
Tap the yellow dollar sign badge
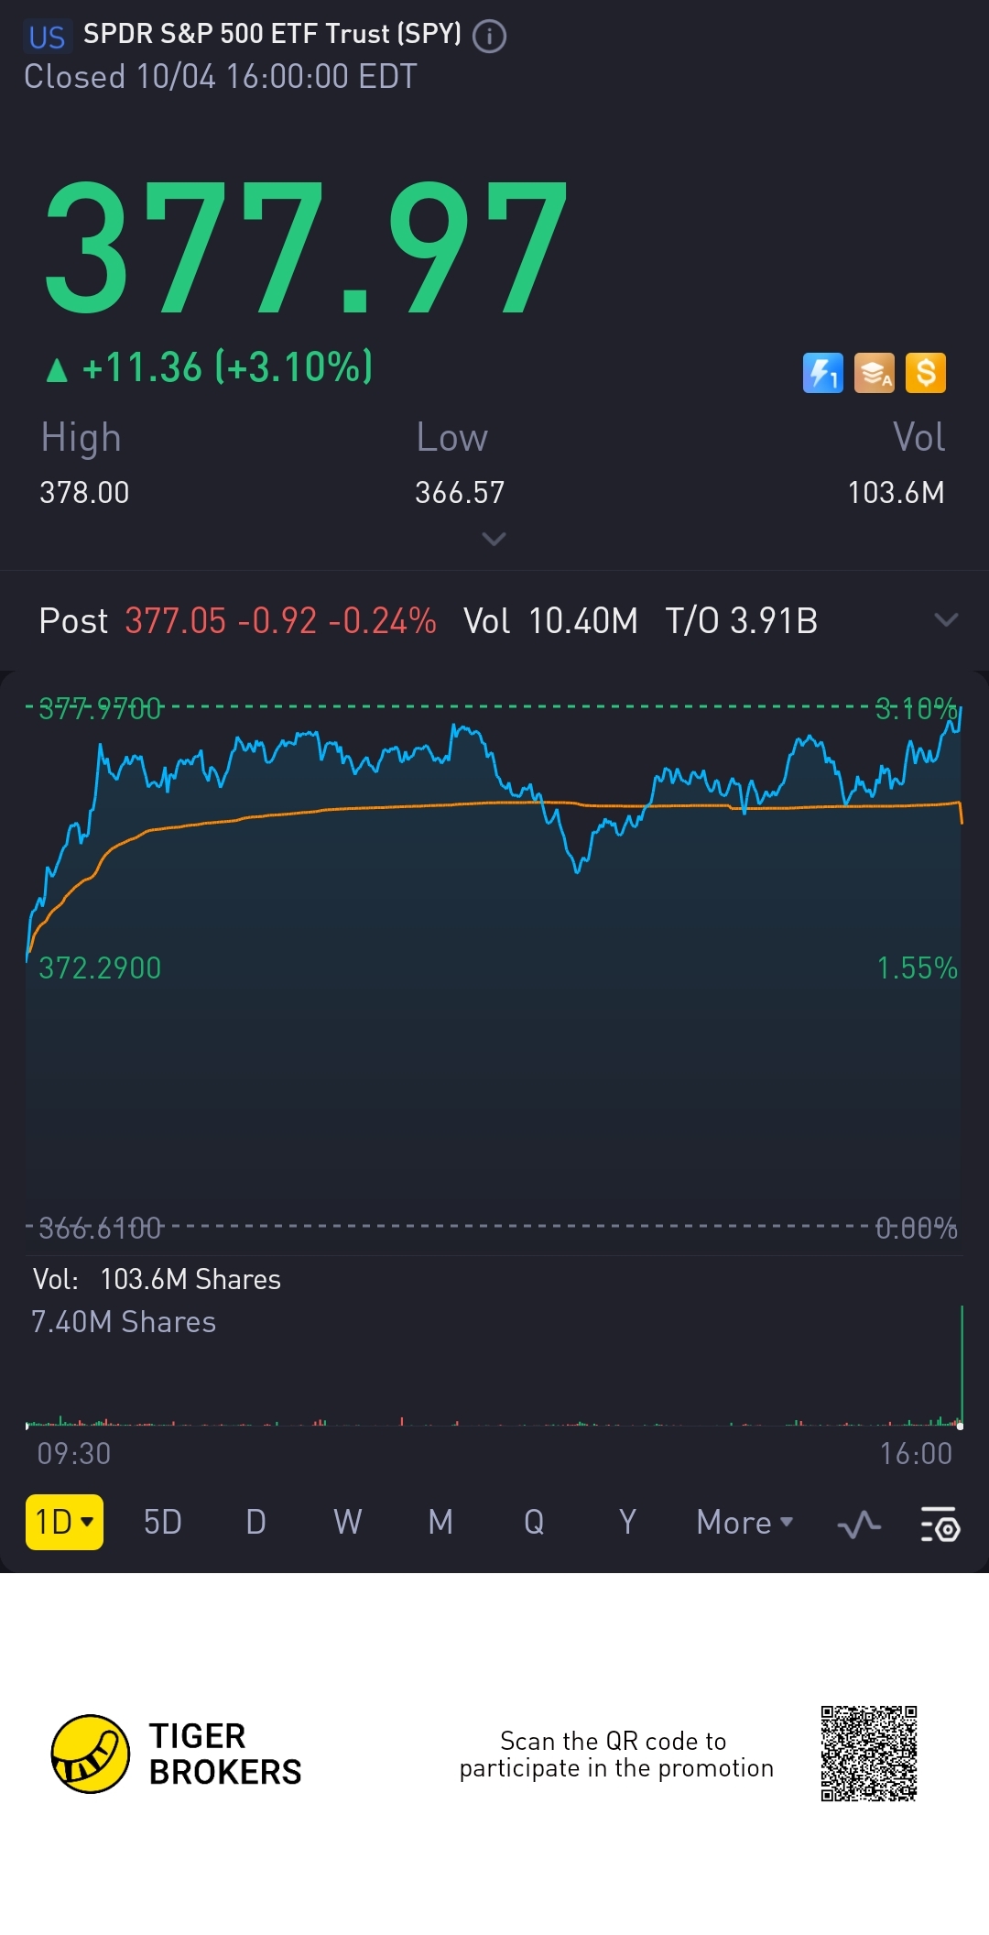pyautogui.click(x=925, y=373)
